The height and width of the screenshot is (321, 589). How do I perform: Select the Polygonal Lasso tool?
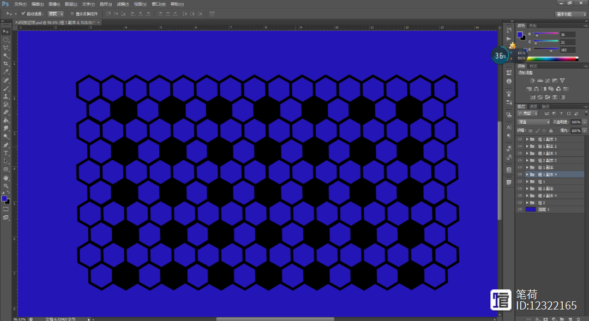coord(6,48)
